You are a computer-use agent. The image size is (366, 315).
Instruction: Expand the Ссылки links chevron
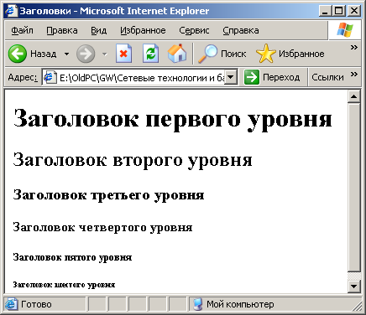[354, 74]
